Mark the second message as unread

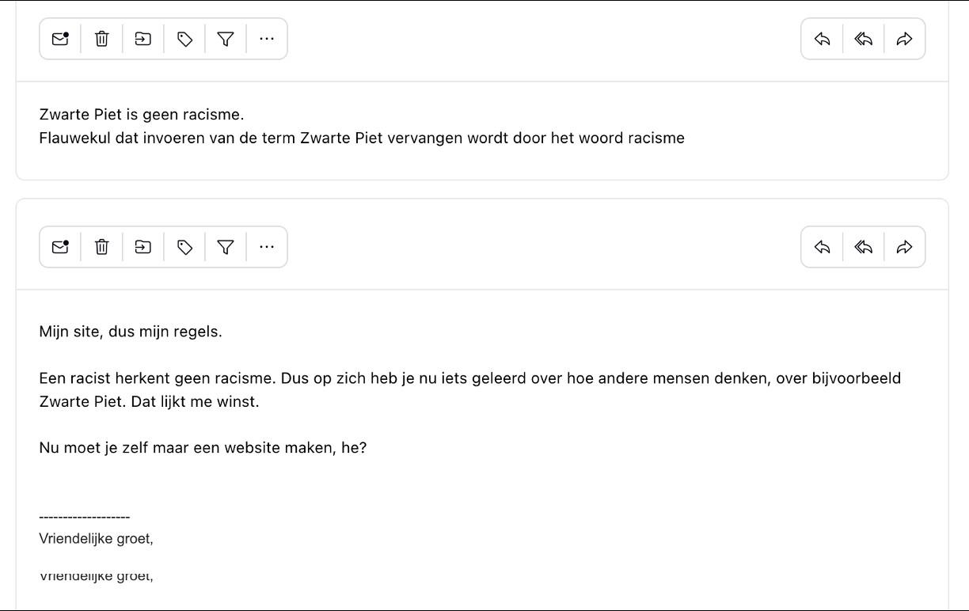pyautogui.click(x=60, y=247)
